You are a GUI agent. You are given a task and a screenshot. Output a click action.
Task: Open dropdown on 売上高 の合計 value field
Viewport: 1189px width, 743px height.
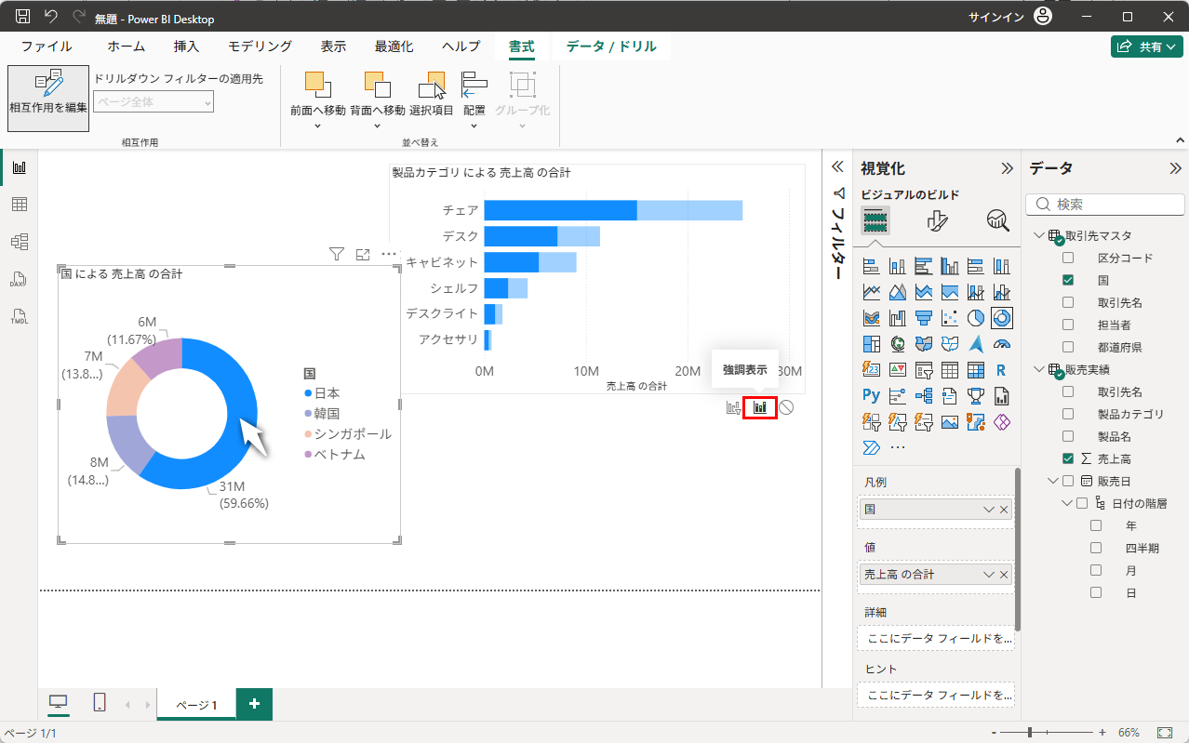(989, 575)
